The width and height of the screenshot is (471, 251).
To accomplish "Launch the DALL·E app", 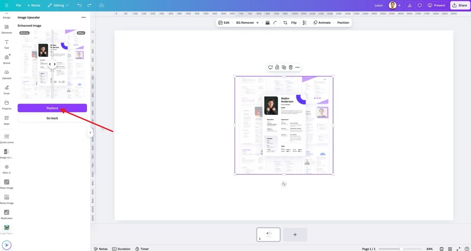I will (7, 169).
